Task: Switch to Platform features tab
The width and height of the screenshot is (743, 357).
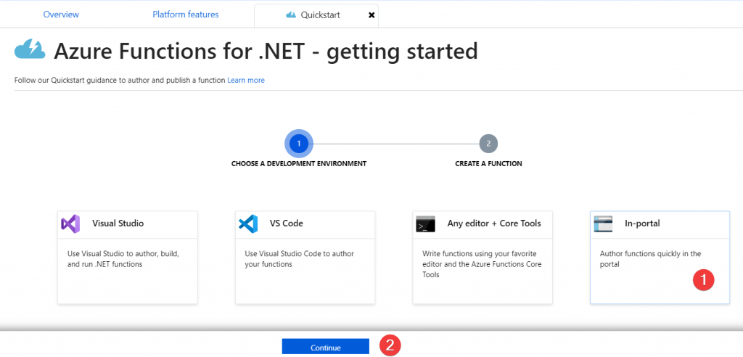Action: tap(185, 15)
